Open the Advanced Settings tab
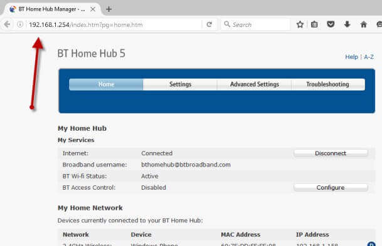Screen dimensions: 382x246 [x=254, y=85]
